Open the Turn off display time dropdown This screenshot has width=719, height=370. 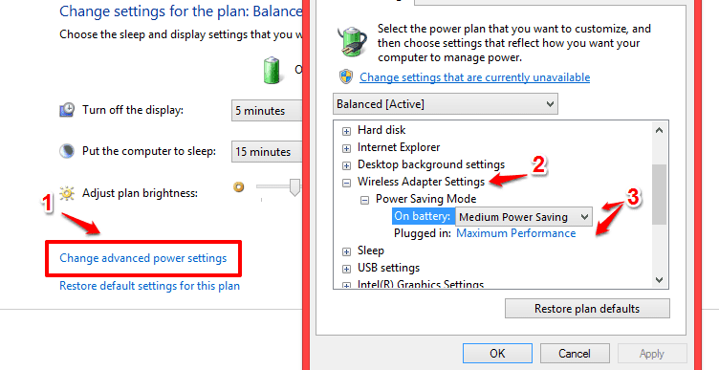(x=267, y=111)
